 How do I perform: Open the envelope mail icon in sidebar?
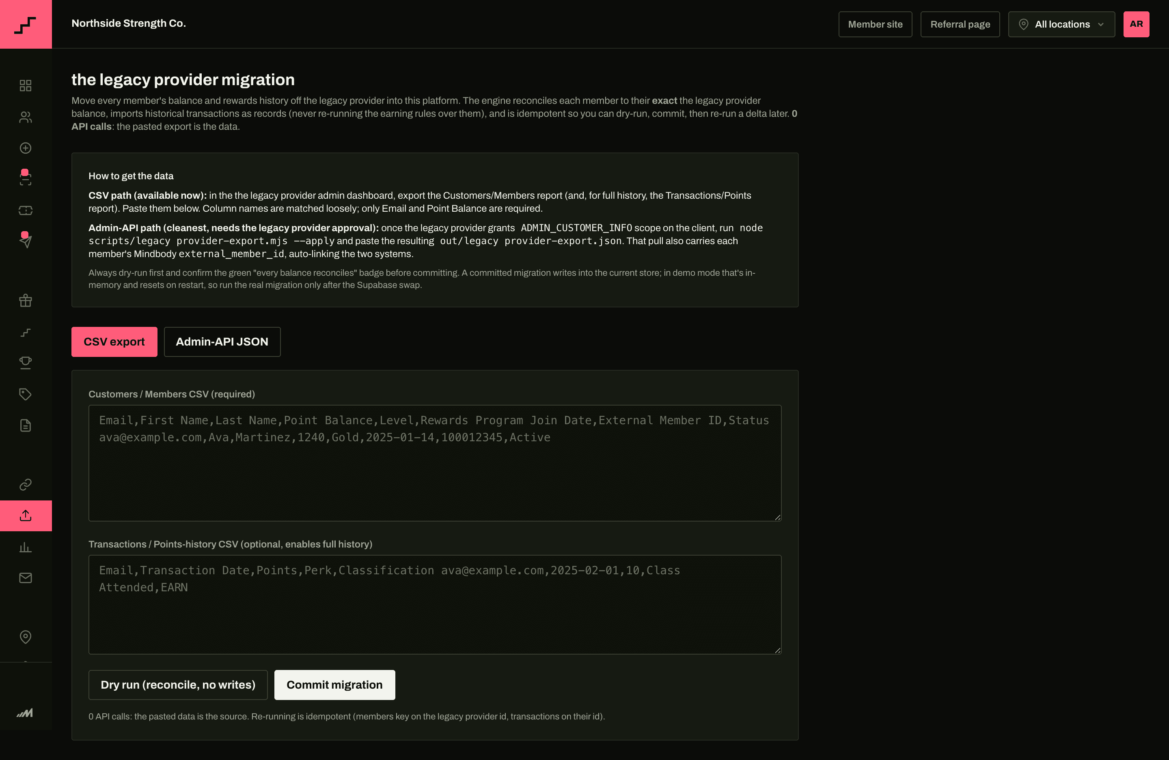[x=26, y=578]
